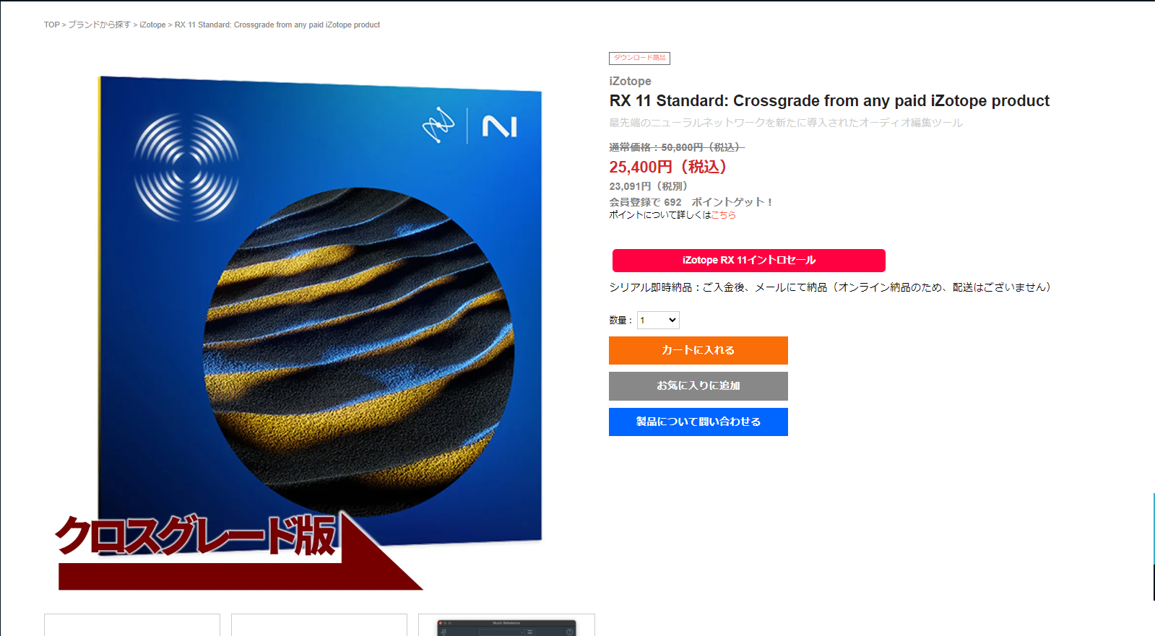The height and width of the screenshot is (636, 1155).
Task: Click the circular sand dunes artwork
Action: 359,352
